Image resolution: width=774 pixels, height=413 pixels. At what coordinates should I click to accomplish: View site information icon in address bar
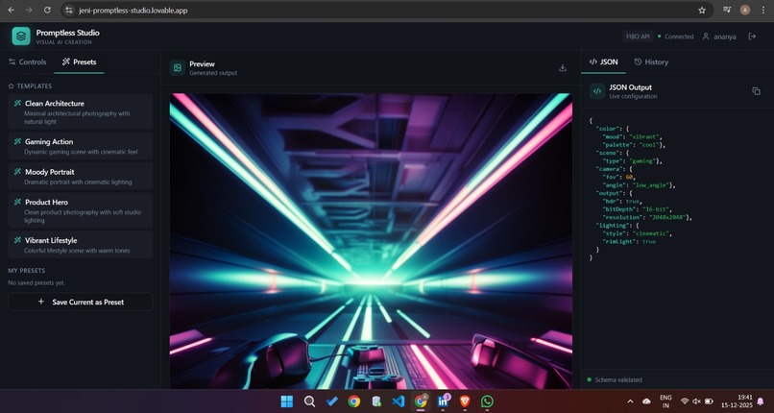tap(69, 10)
